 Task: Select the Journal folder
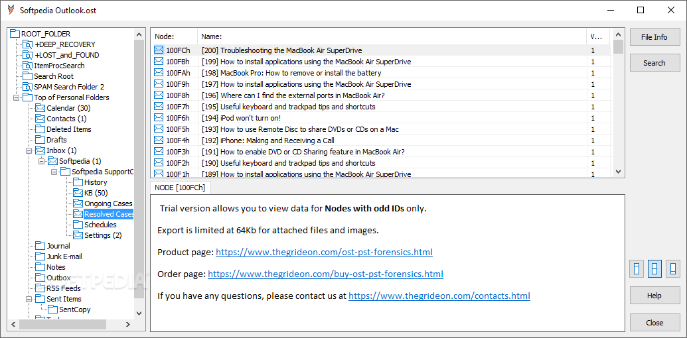(x=58, y=246)
